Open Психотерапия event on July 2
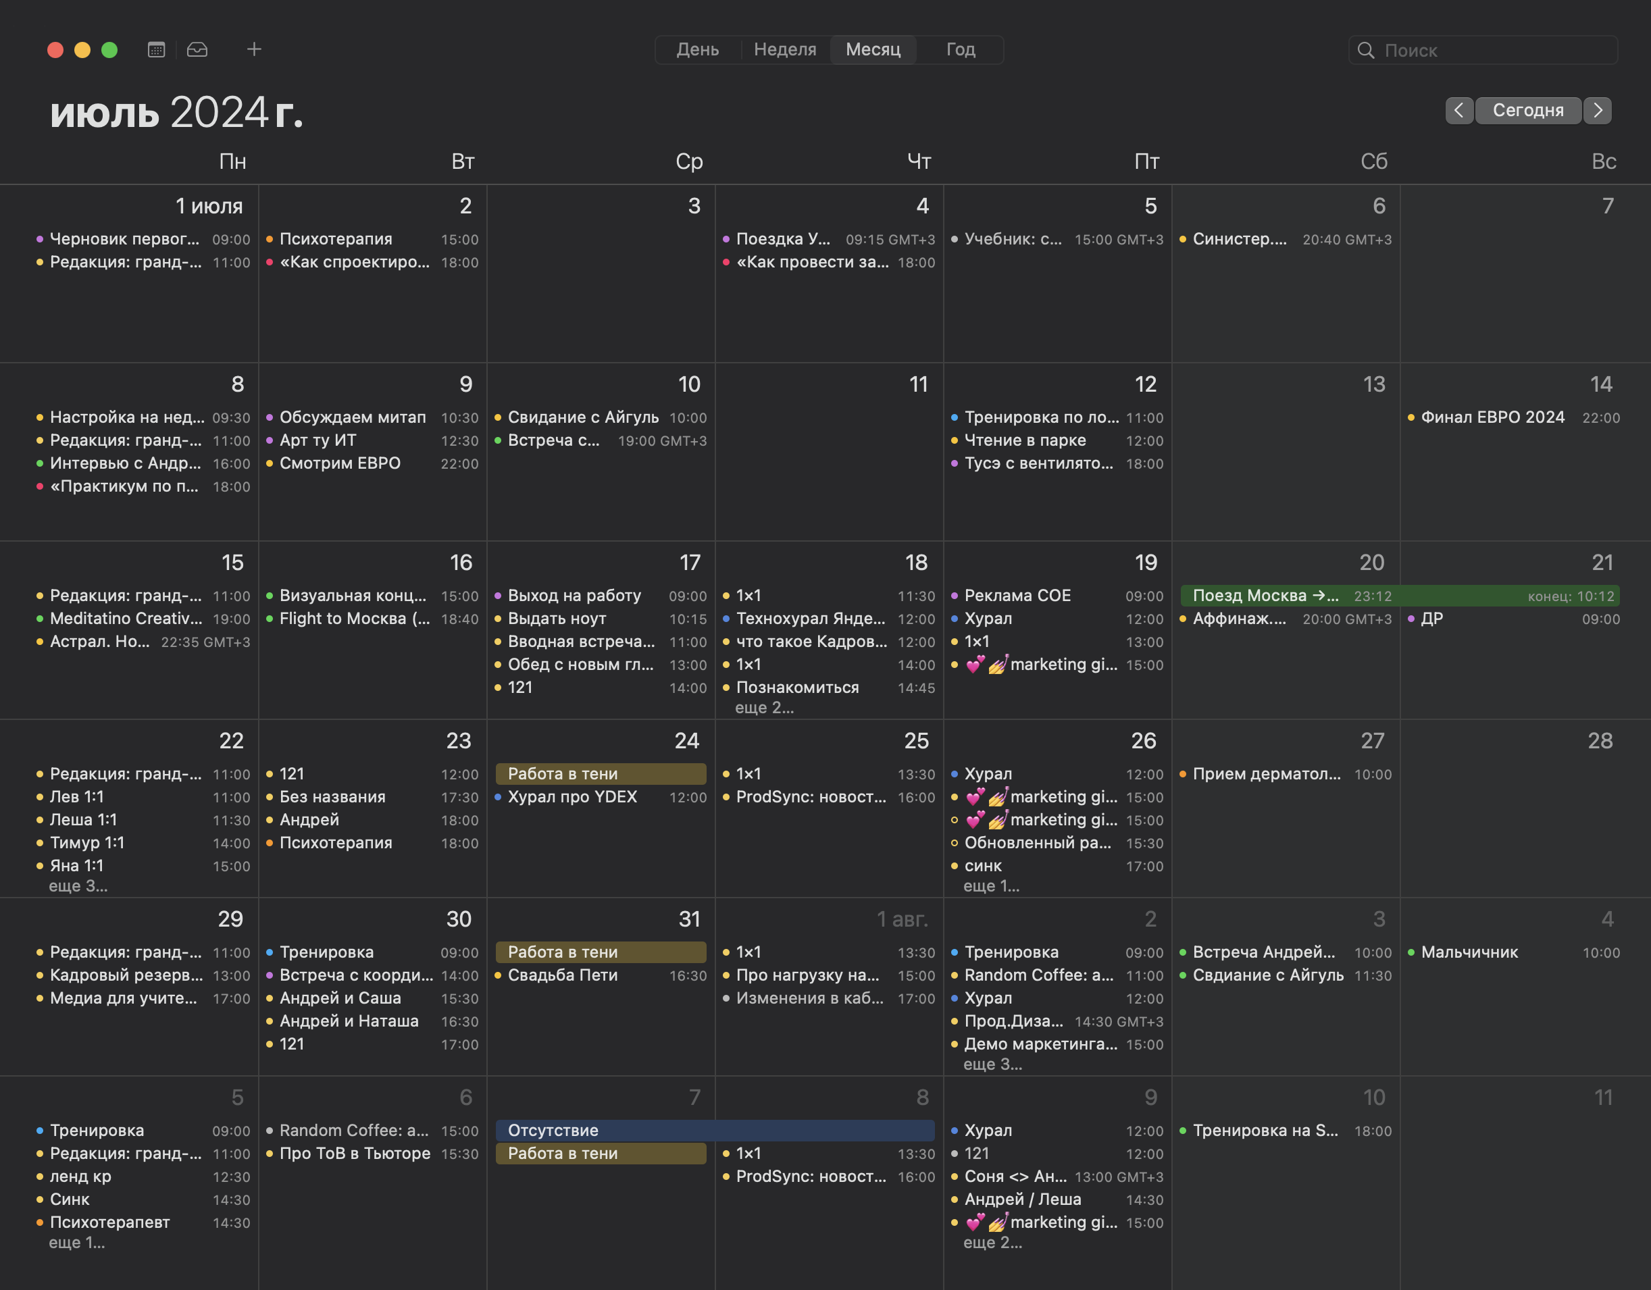The width and height of the screenshot is (1651, 1290). coord(373,240)
